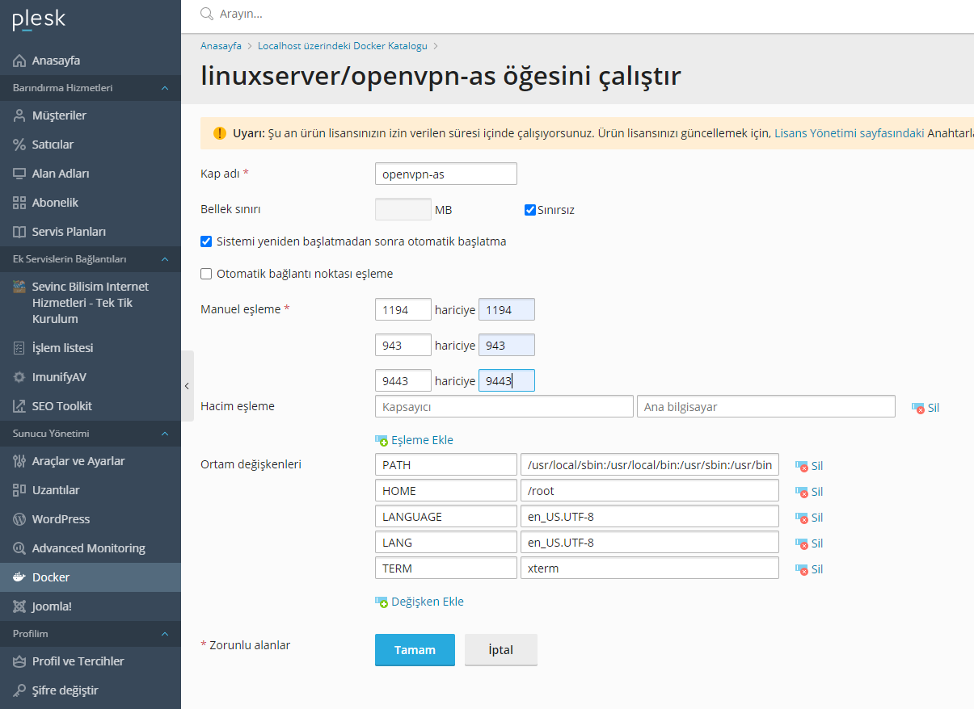Click the TERM variable value field
Viewport: 974px width, 709px height.
(650, 568)
